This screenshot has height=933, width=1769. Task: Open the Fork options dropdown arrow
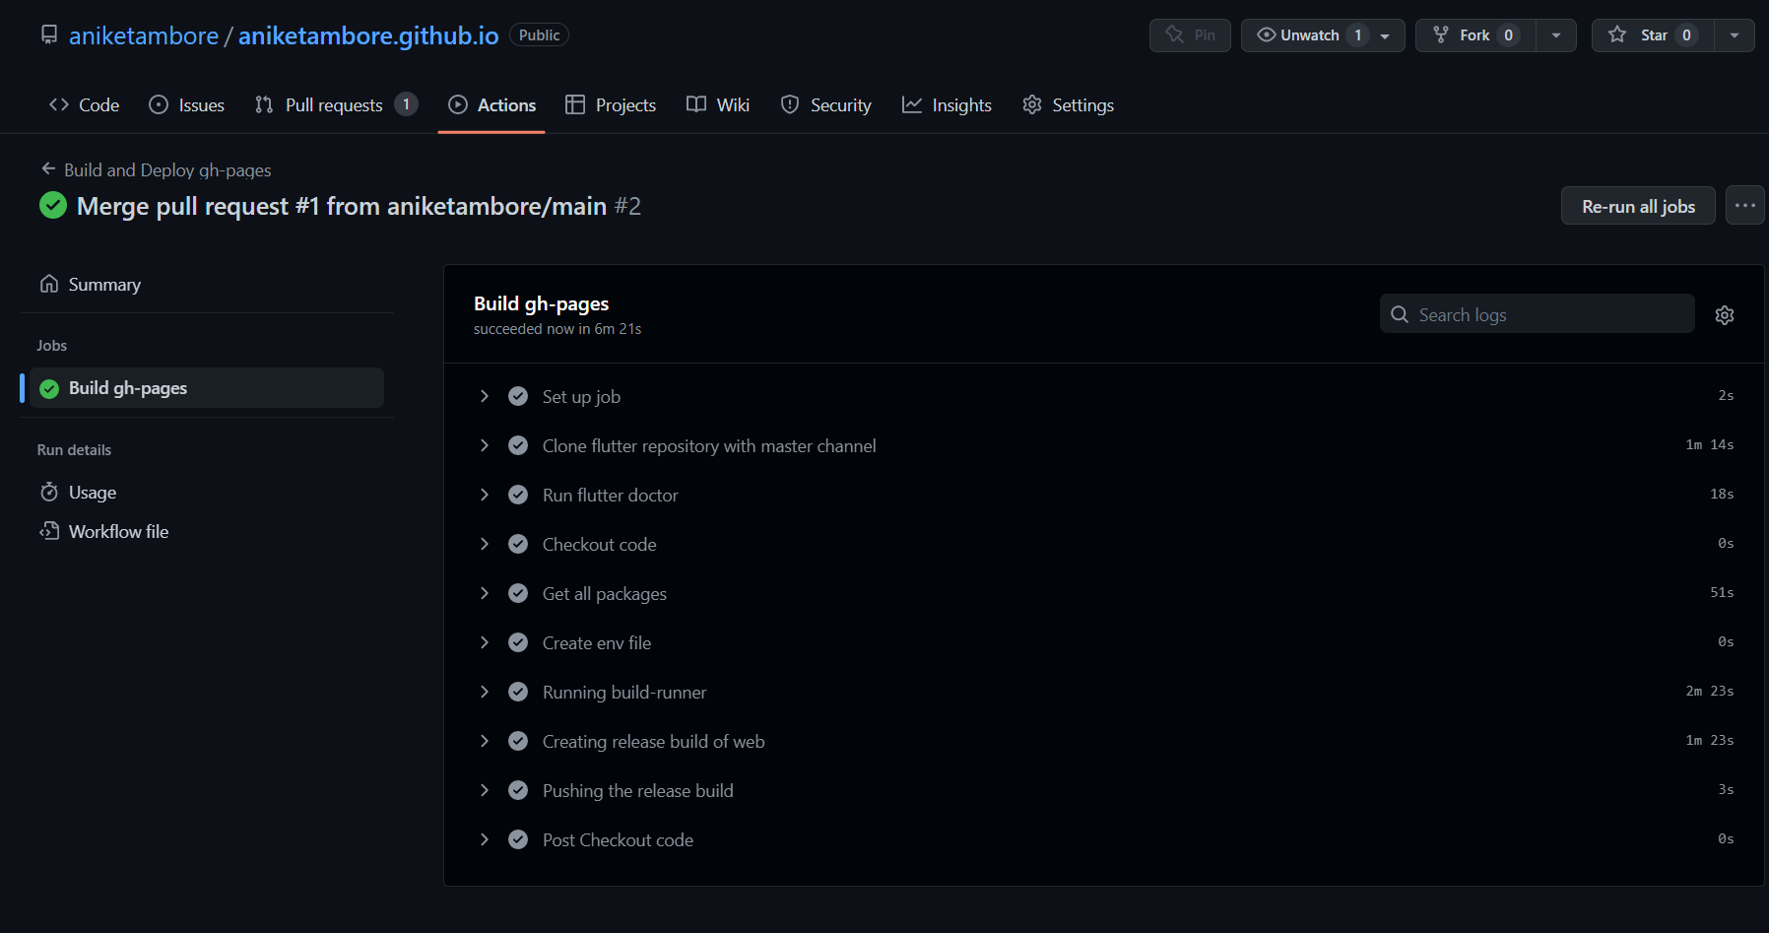[x=1556, y=35]
